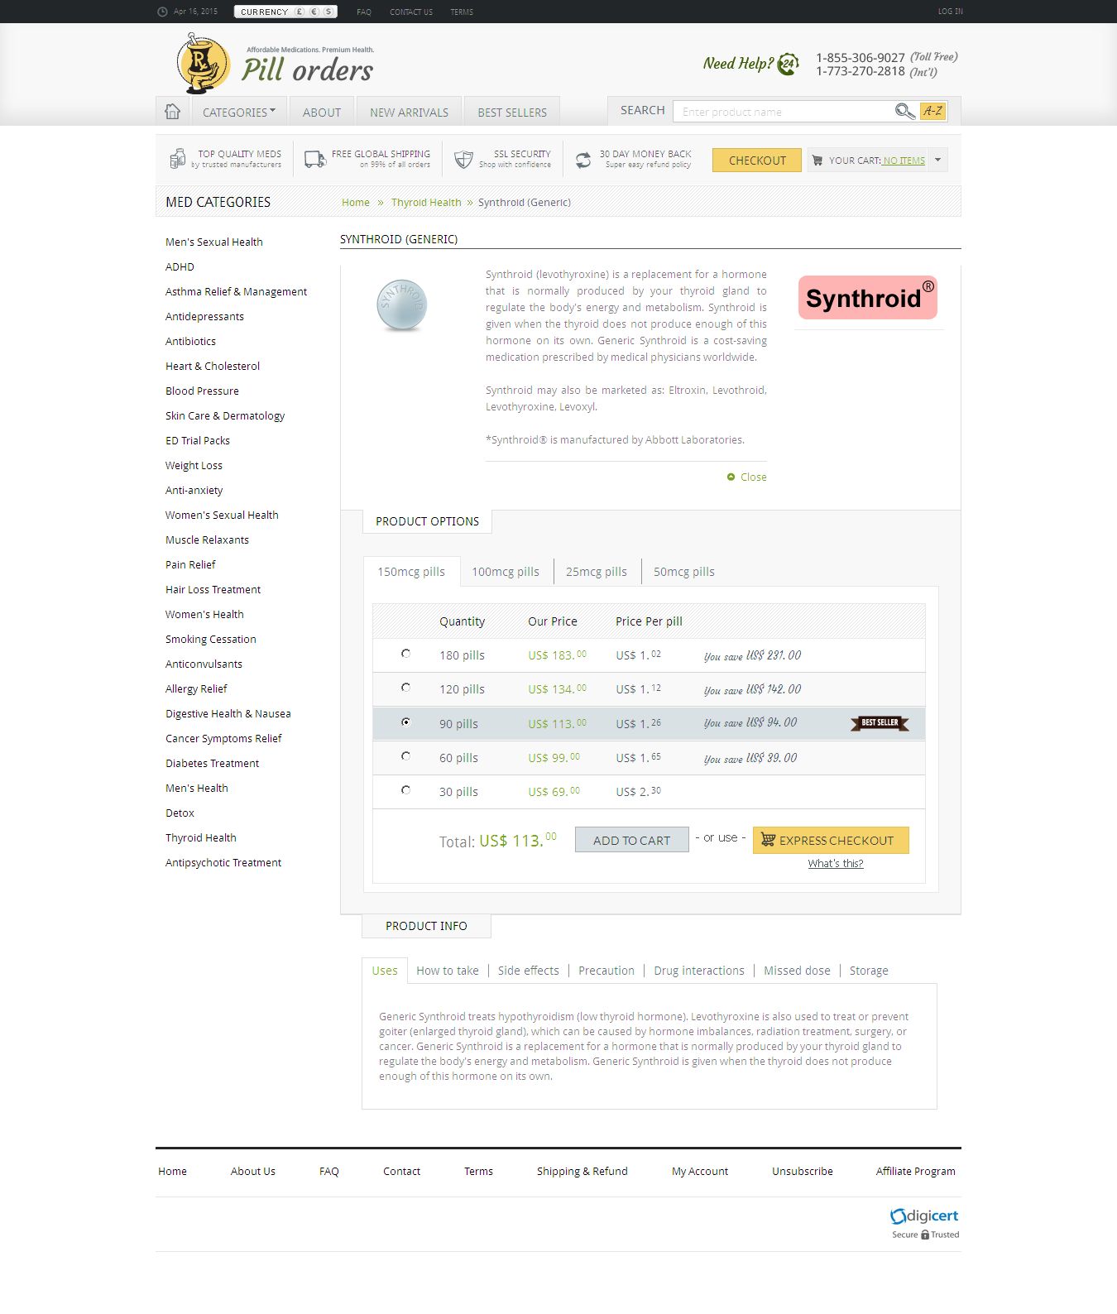
Task: Open the Side effects tab
Action: pyautogui.click(x=529, y=971)
